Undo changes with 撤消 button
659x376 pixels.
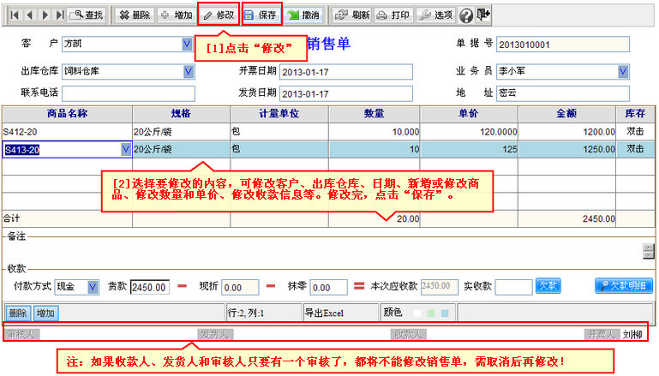pos(303,15)
